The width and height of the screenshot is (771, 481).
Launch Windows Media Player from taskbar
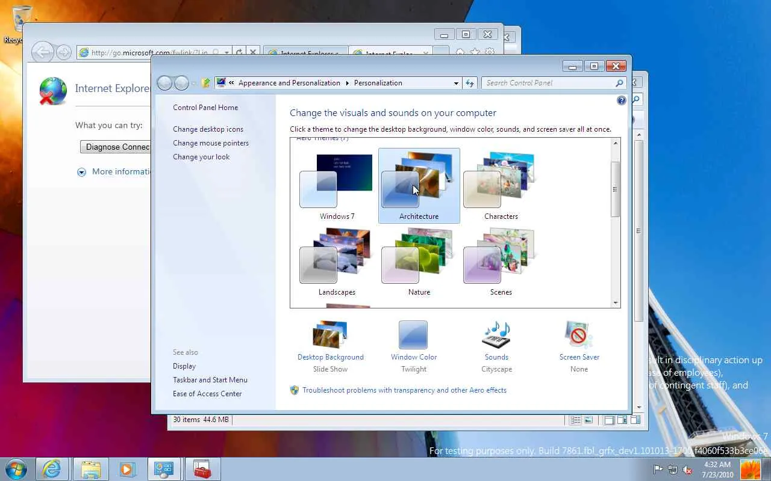coord(127,469)
